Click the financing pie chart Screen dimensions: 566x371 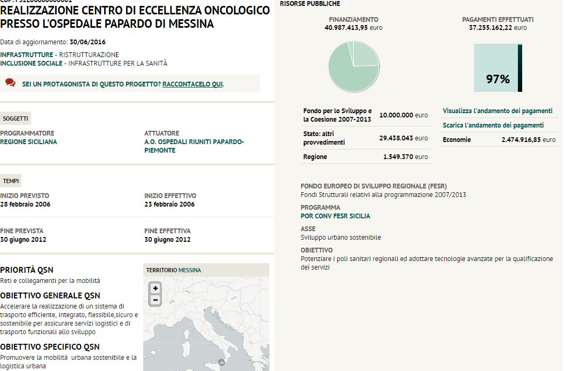tap(354, 66)
